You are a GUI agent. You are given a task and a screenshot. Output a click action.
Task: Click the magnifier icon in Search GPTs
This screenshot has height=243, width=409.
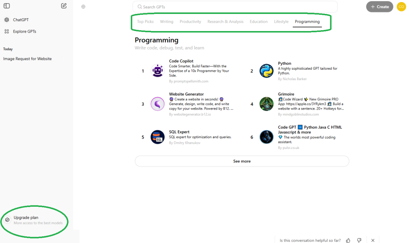(x=140, y=7)
